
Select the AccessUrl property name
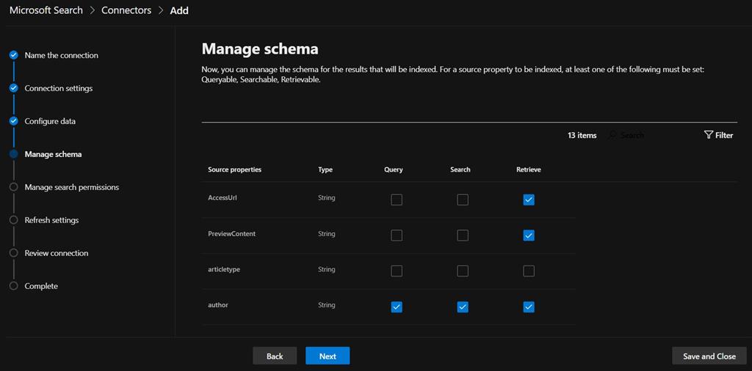pyautogui.click(x=222, y=198)
